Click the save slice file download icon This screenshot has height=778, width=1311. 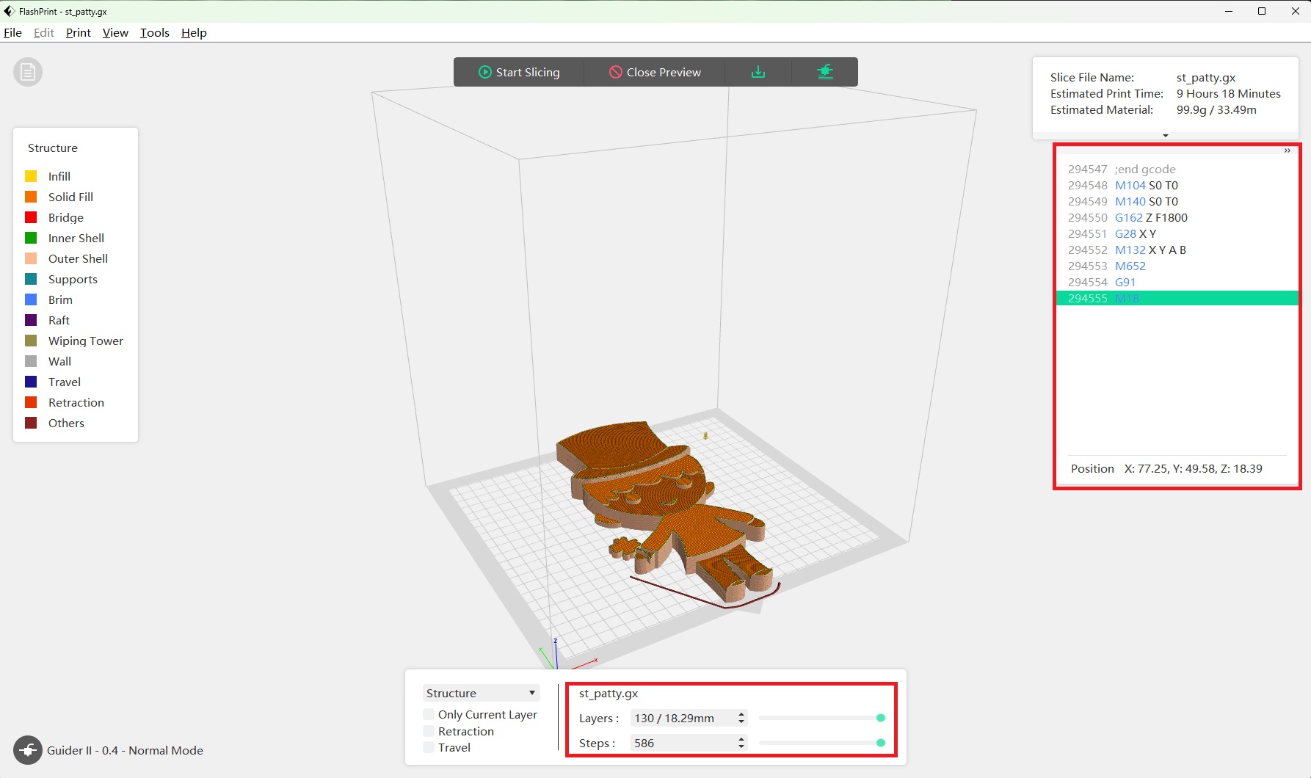click(758, 72)
